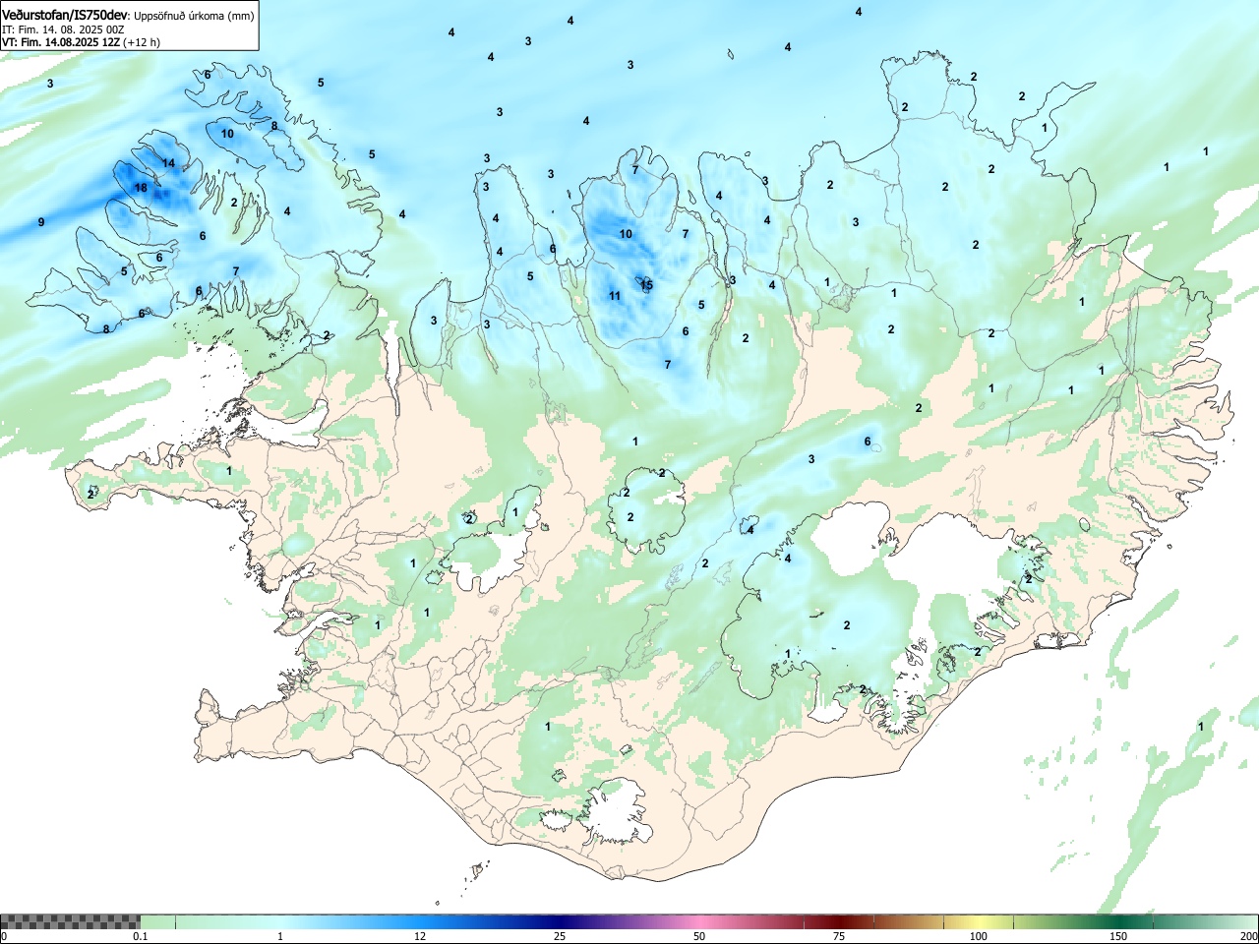Click the precipitation value 18 in the Westfjords
1259x944 pixels.
pyautogui.click(x=141, y=188)
